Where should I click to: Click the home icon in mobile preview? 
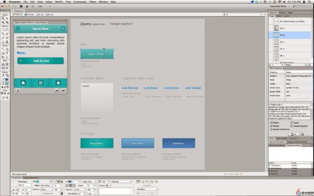click(x=23, y=83)
